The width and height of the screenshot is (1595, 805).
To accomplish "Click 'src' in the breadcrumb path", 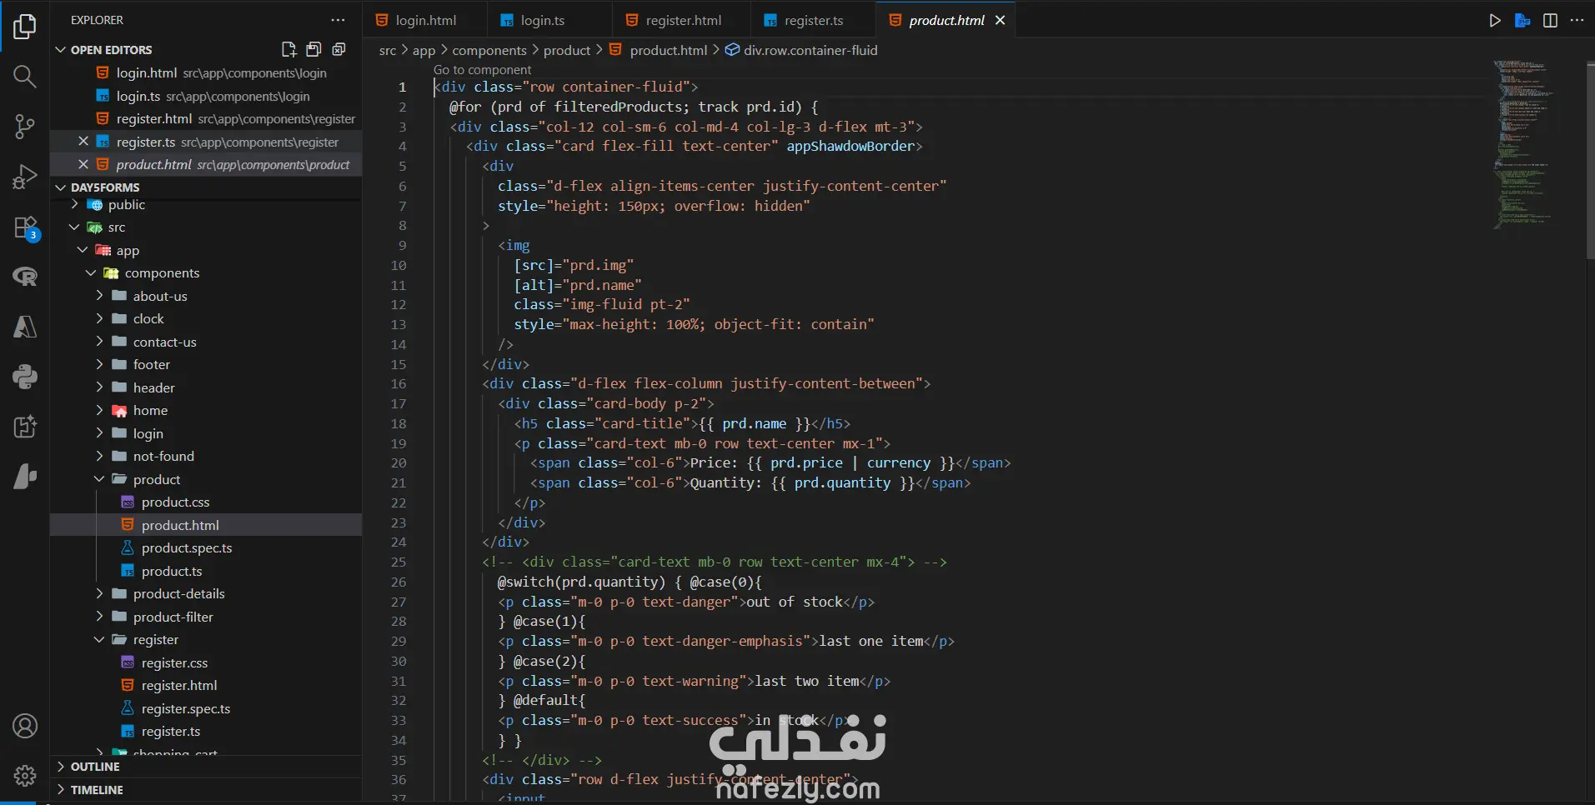I will point(388,50).
